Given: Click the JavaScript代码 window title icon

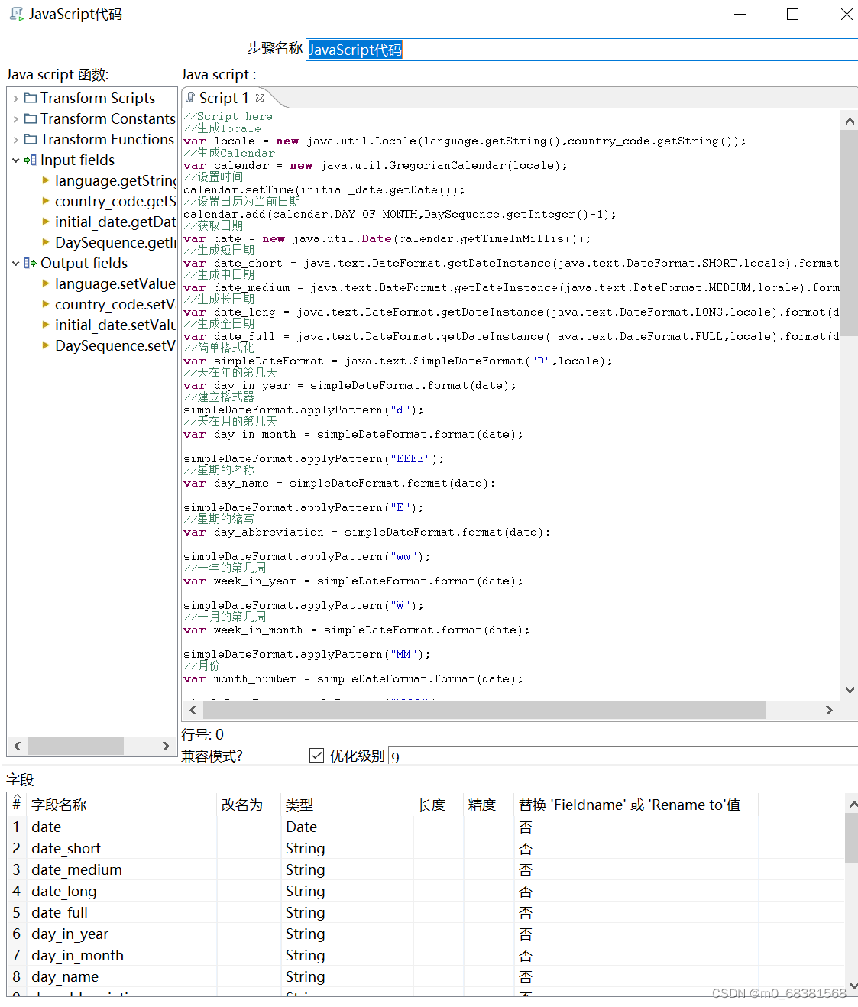Looking at the screenshot, I should [x=16, y=14].
